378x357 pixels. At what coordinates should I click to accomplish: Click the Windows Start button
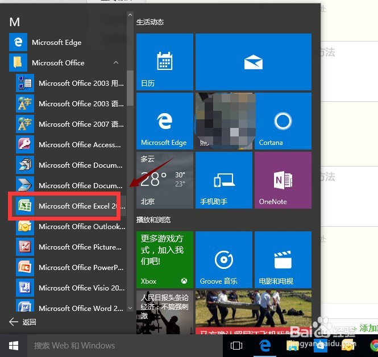point(14,346)
